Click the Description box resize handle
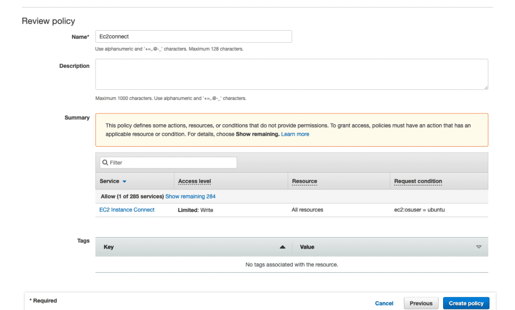The width and height of the screenshot is (515, 310). coord(485,87)
